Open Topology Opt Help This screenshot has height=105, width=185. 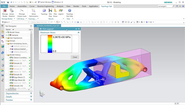point(70,13)
